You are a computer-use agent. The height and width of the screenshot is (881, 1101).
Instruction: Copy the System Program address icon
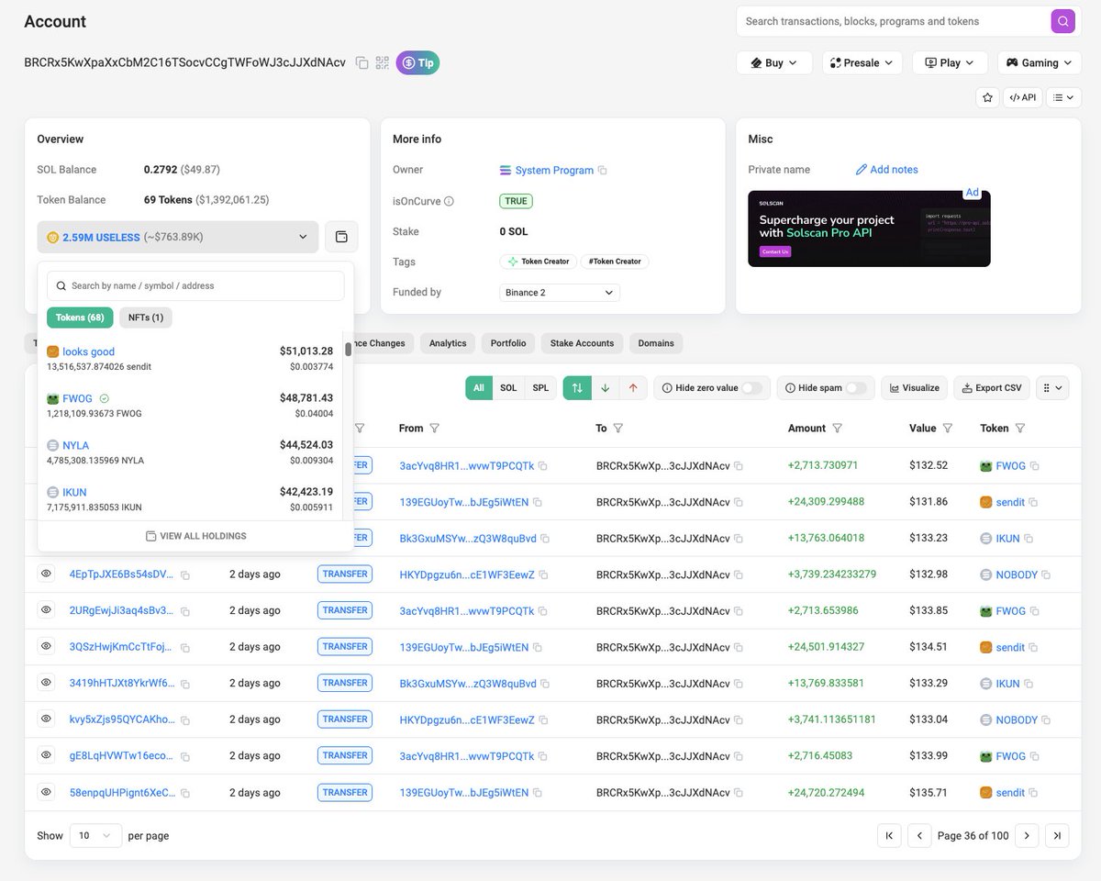[x=602, y=171]
